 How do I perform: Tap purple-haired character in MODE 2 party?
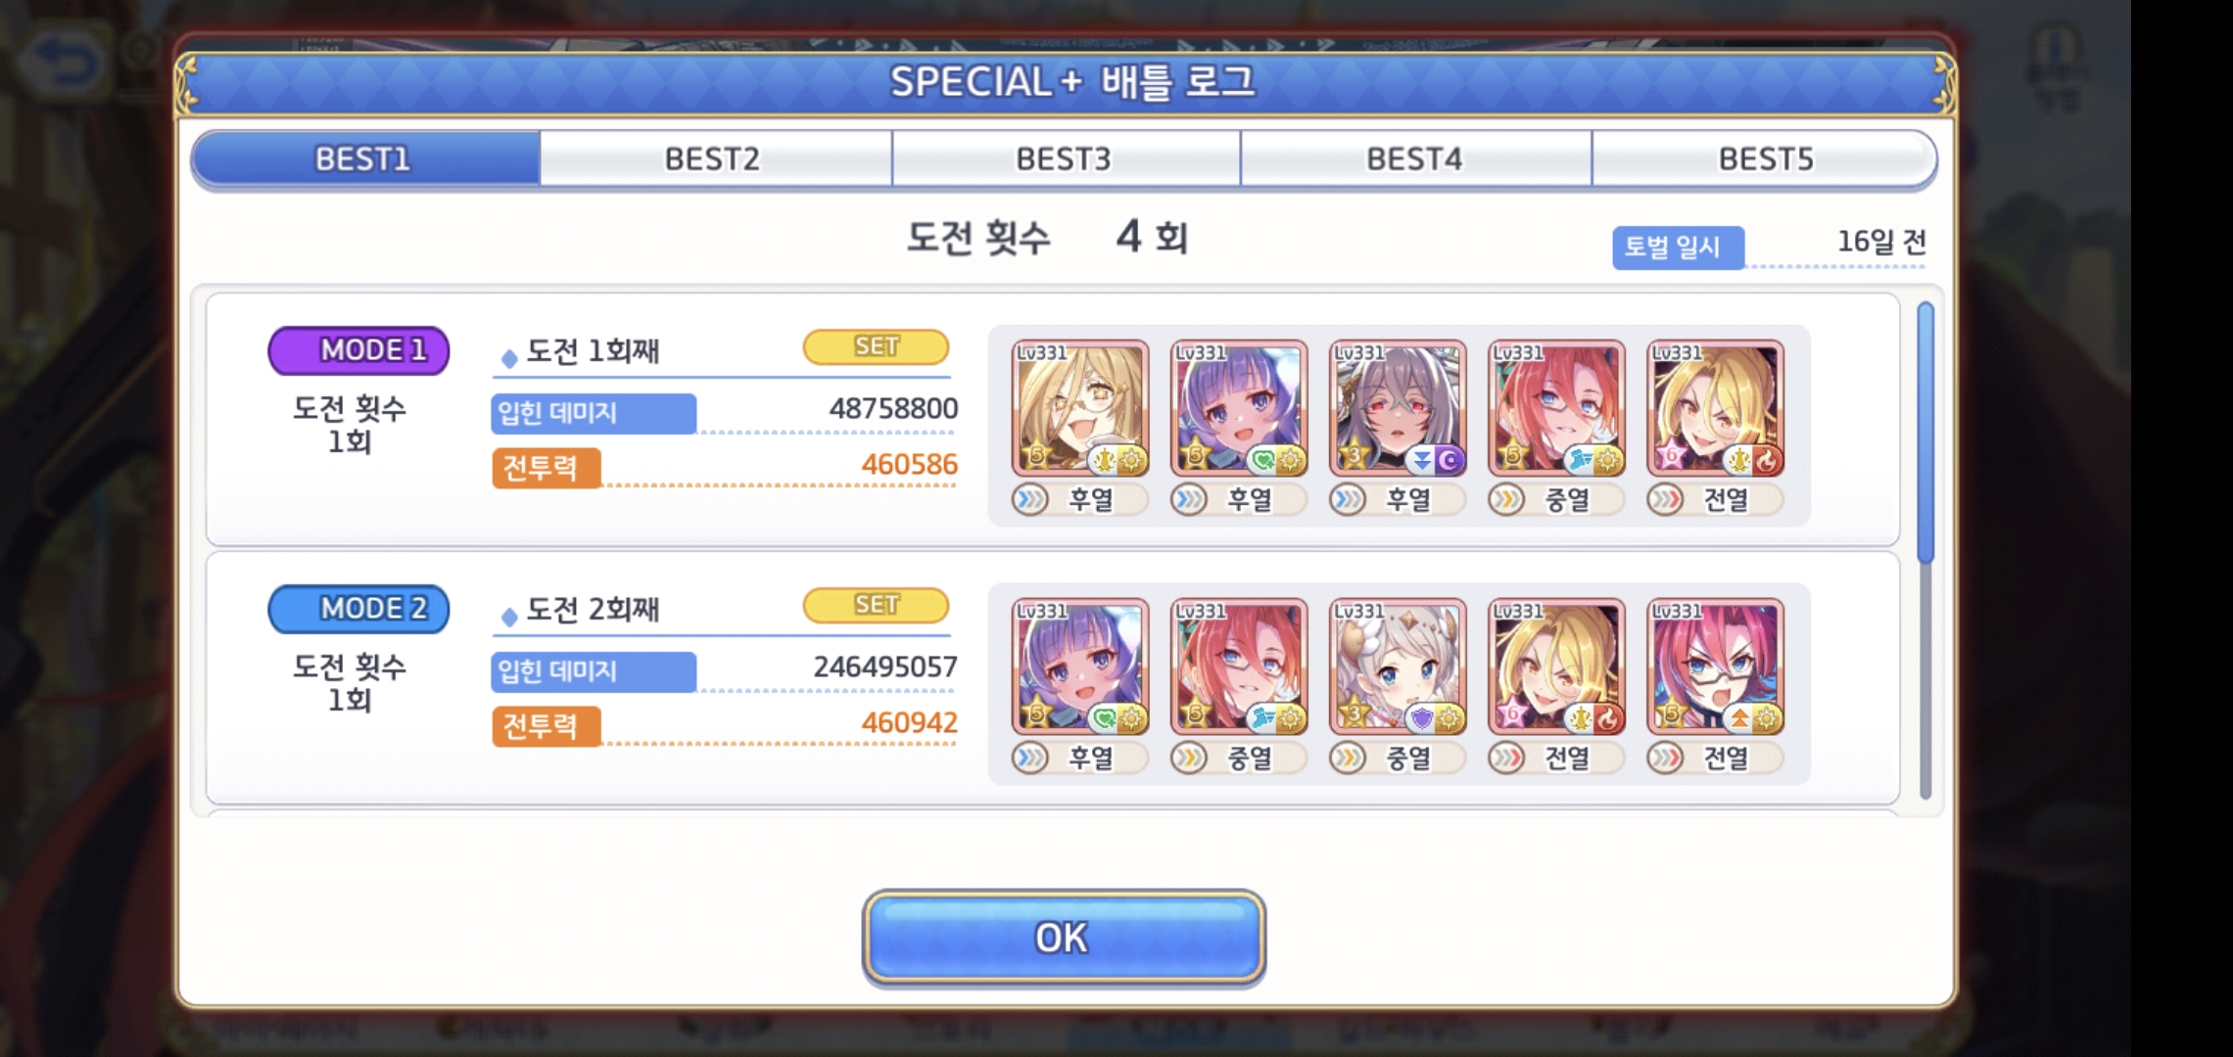coord(1079,666)
